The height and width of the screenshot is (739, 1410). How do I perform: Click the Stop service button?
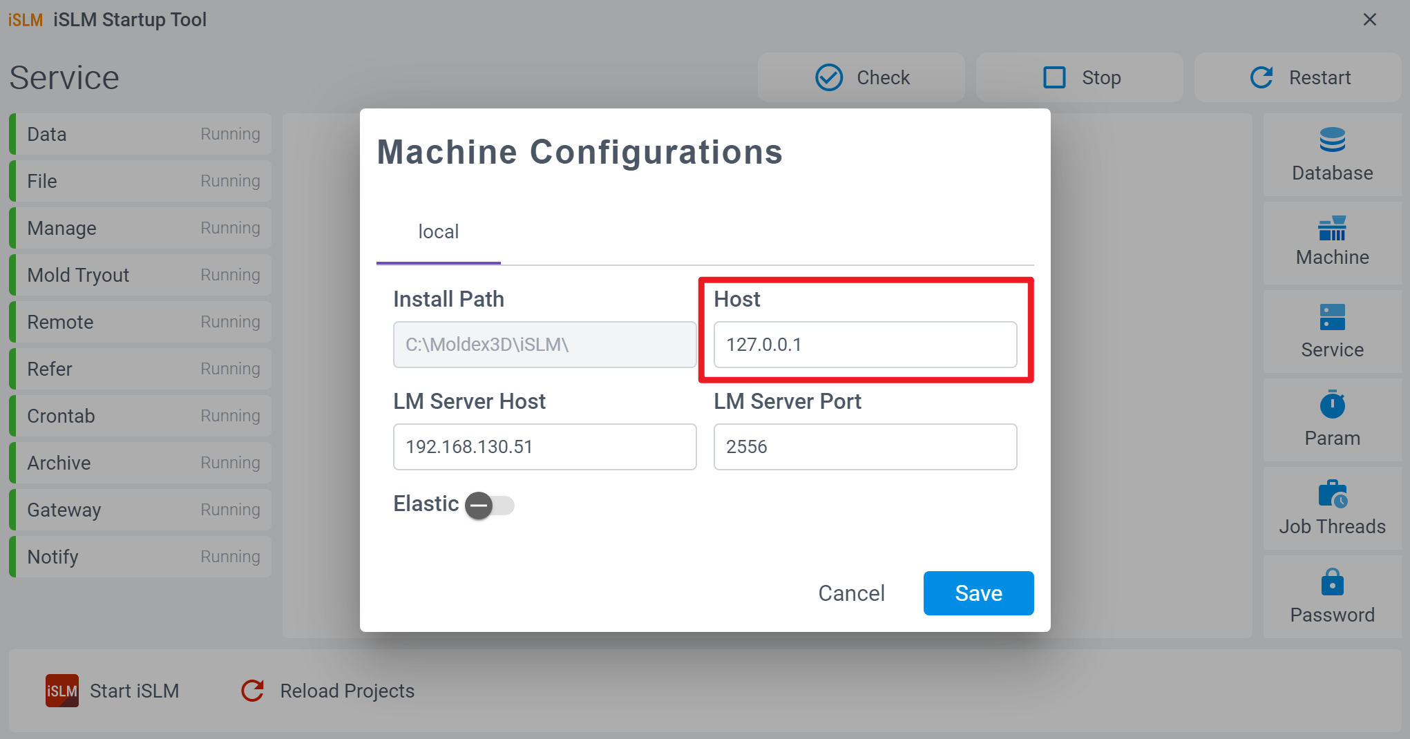(1079, 77)
